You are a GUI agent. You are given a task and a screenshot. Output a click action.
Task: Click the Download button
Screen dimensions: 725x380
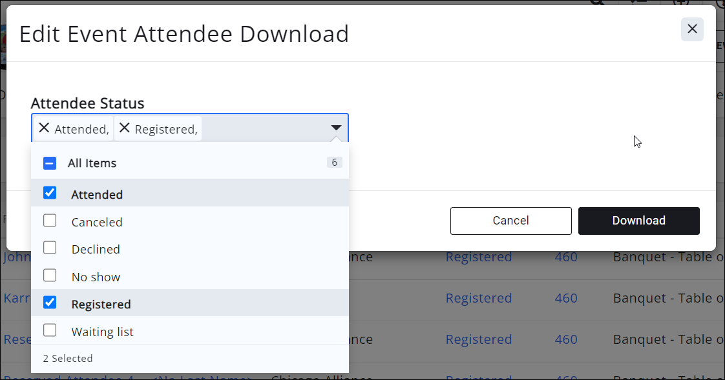coord(638,221)
